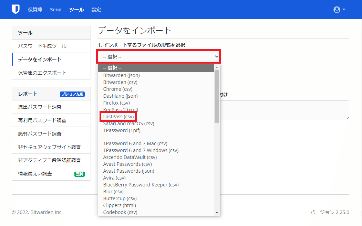Choose Avast Passwords (json) format

coord(156,171)
